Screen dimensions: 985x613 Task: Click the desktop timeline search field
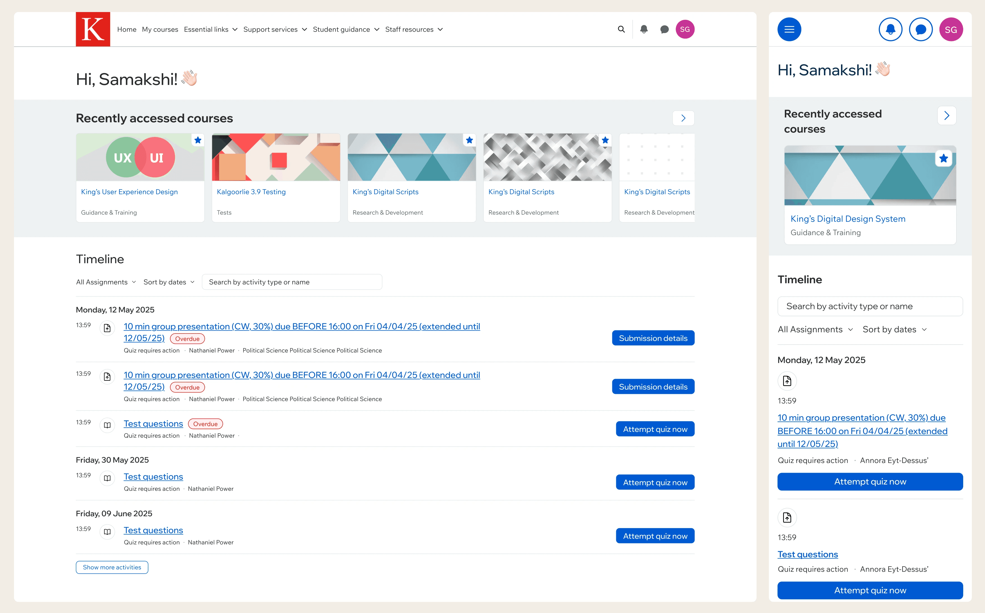(x=292, y=282)
